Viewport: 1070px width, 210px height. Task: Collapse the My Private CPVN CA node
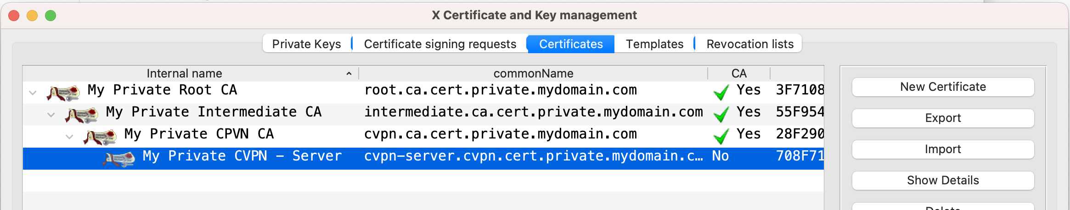(69, 137)
